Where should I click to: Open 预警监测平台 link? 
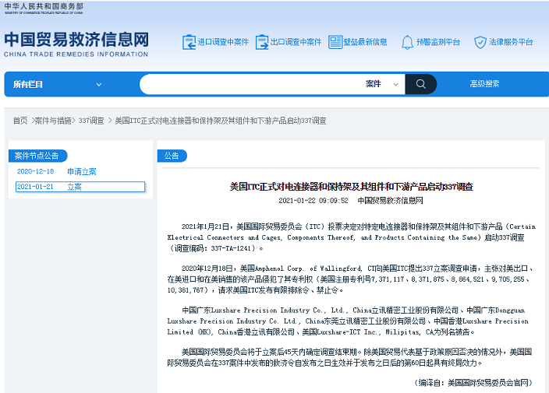click(x=438, y=42)
